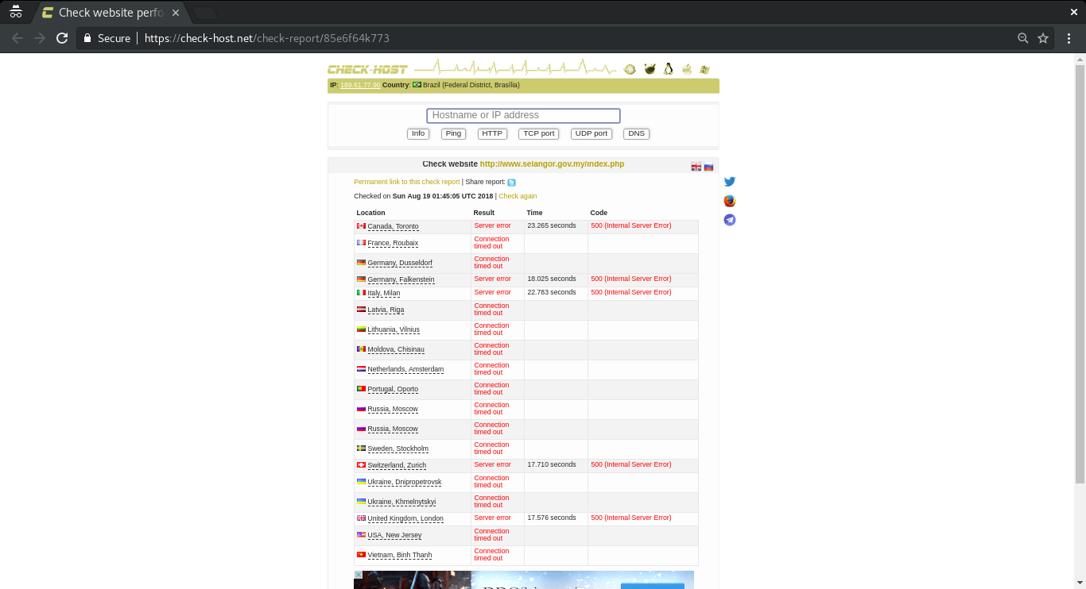Share report via small Twitter icon
This screenshot has width=1086, height=589.
(x=511, y=183)
